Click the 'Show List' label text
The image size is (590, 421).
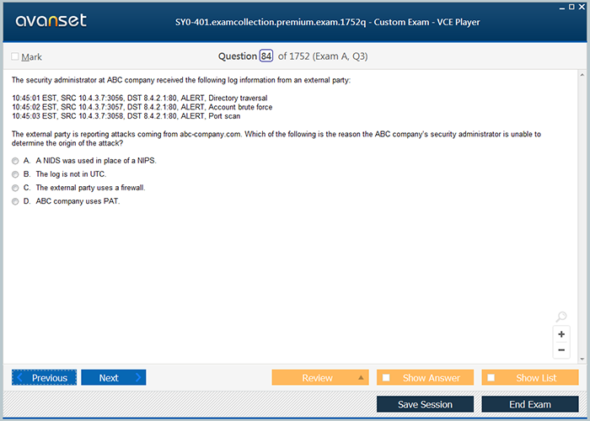pyautogui.click(x=536, y=378)
